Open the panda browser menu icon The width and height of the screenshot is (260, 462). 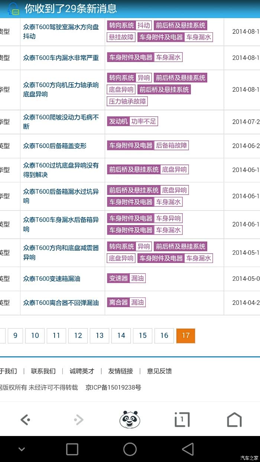[130, 419]
